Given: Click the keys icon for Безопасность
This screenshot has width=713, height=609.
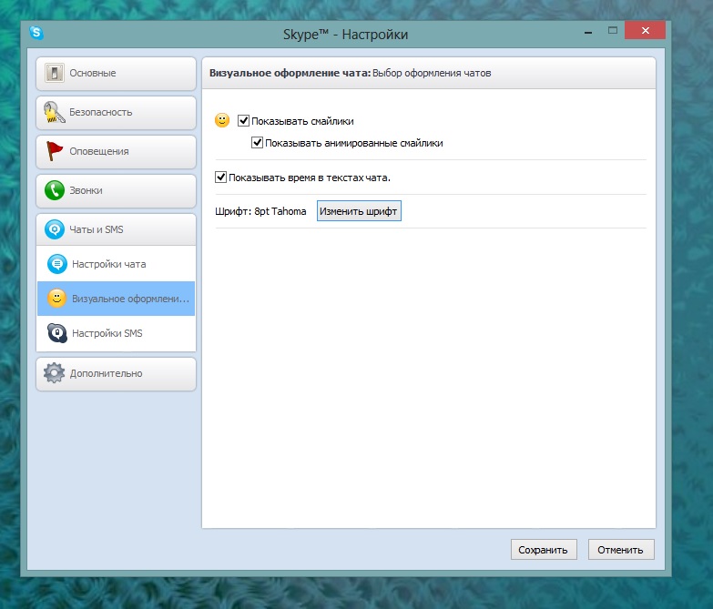Looking at the screenshot, I should (55, 112).
